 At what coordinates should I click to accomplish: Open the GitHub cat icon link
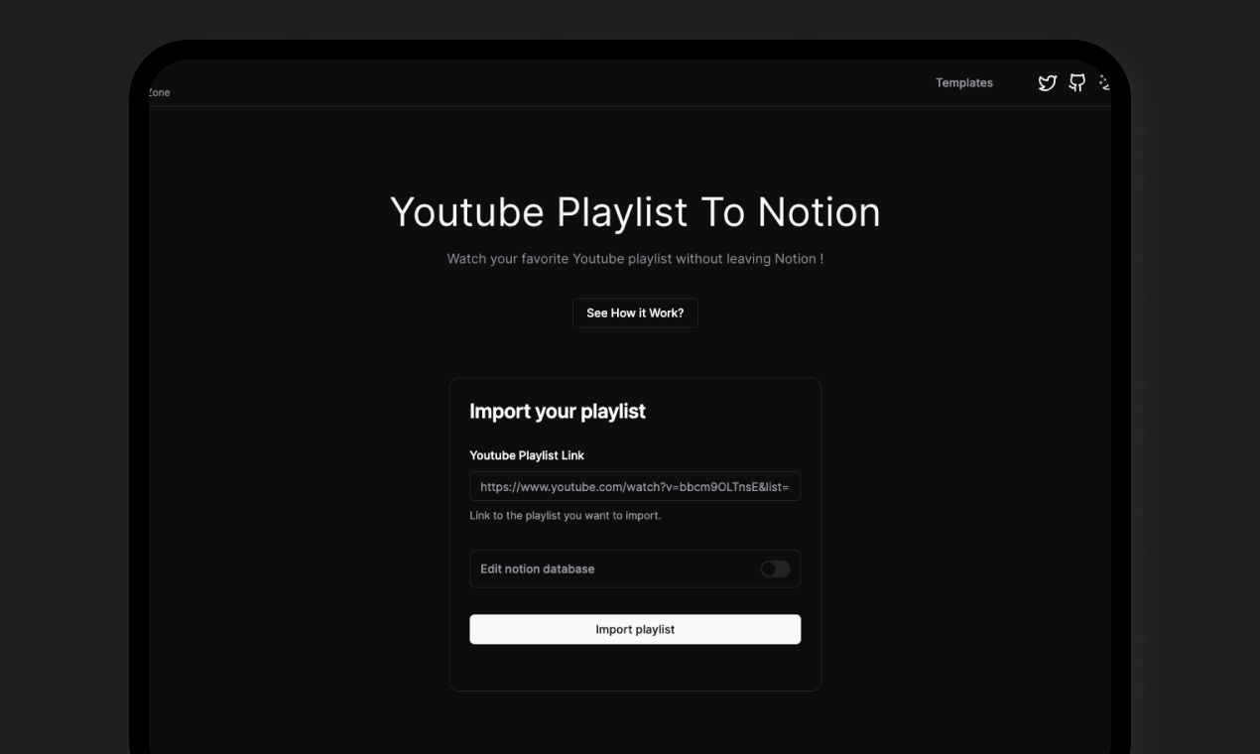coord(1076,83)
